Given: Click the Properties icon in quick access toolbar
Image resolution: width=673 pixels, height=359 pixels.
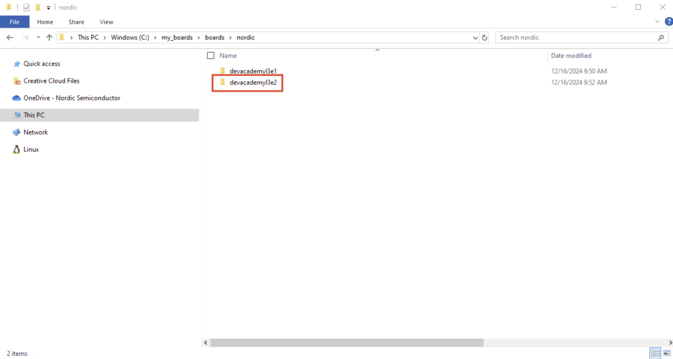Looking at the screenshot, I should click(x=27, y=7).
